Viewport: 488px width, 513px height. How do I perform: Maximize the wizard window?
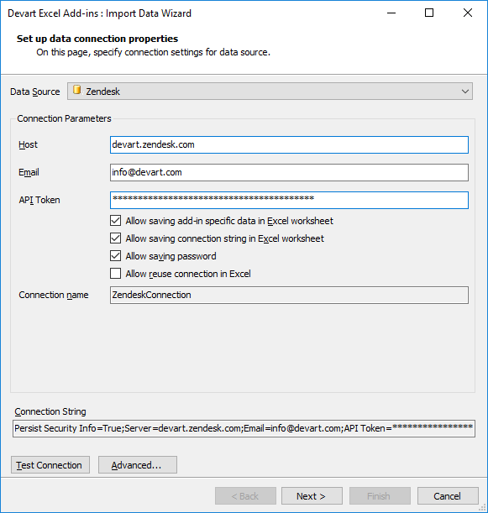pos(429,13)
